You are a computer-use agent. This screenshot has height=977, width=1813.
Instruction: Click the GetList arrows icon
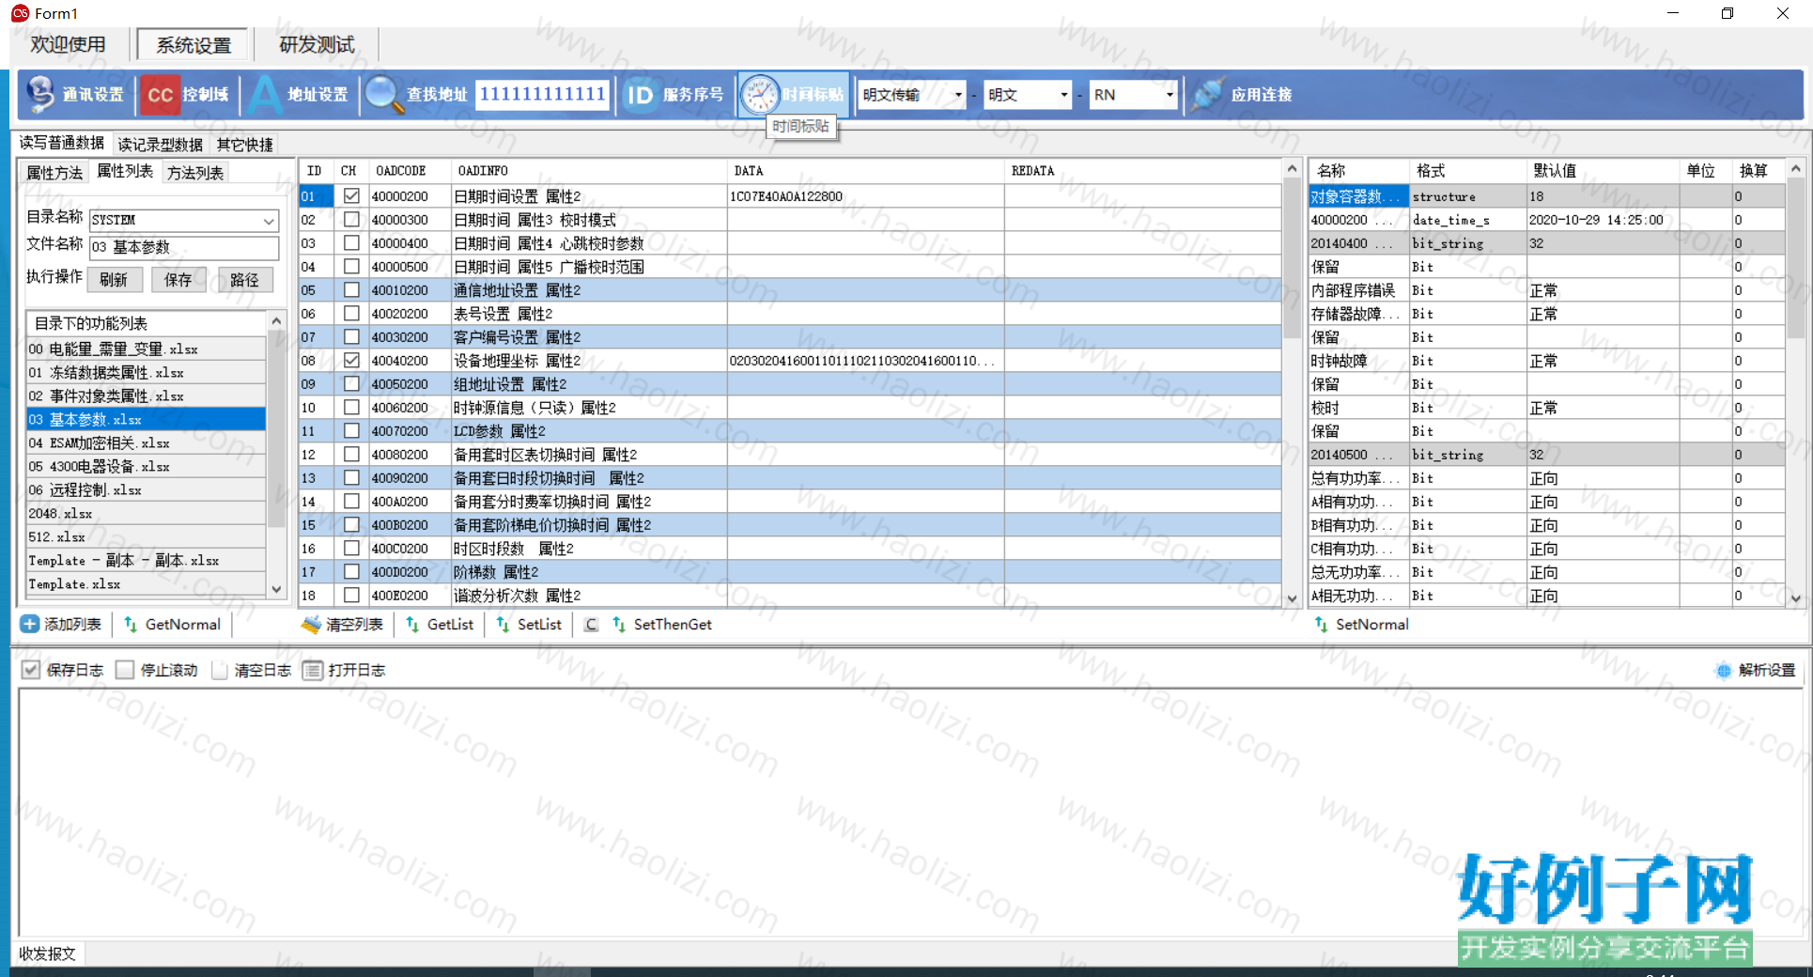[x=412, y=624]
